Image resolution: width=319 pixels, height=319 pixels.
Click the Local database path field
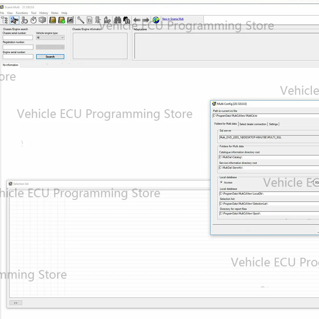(269, 194)
